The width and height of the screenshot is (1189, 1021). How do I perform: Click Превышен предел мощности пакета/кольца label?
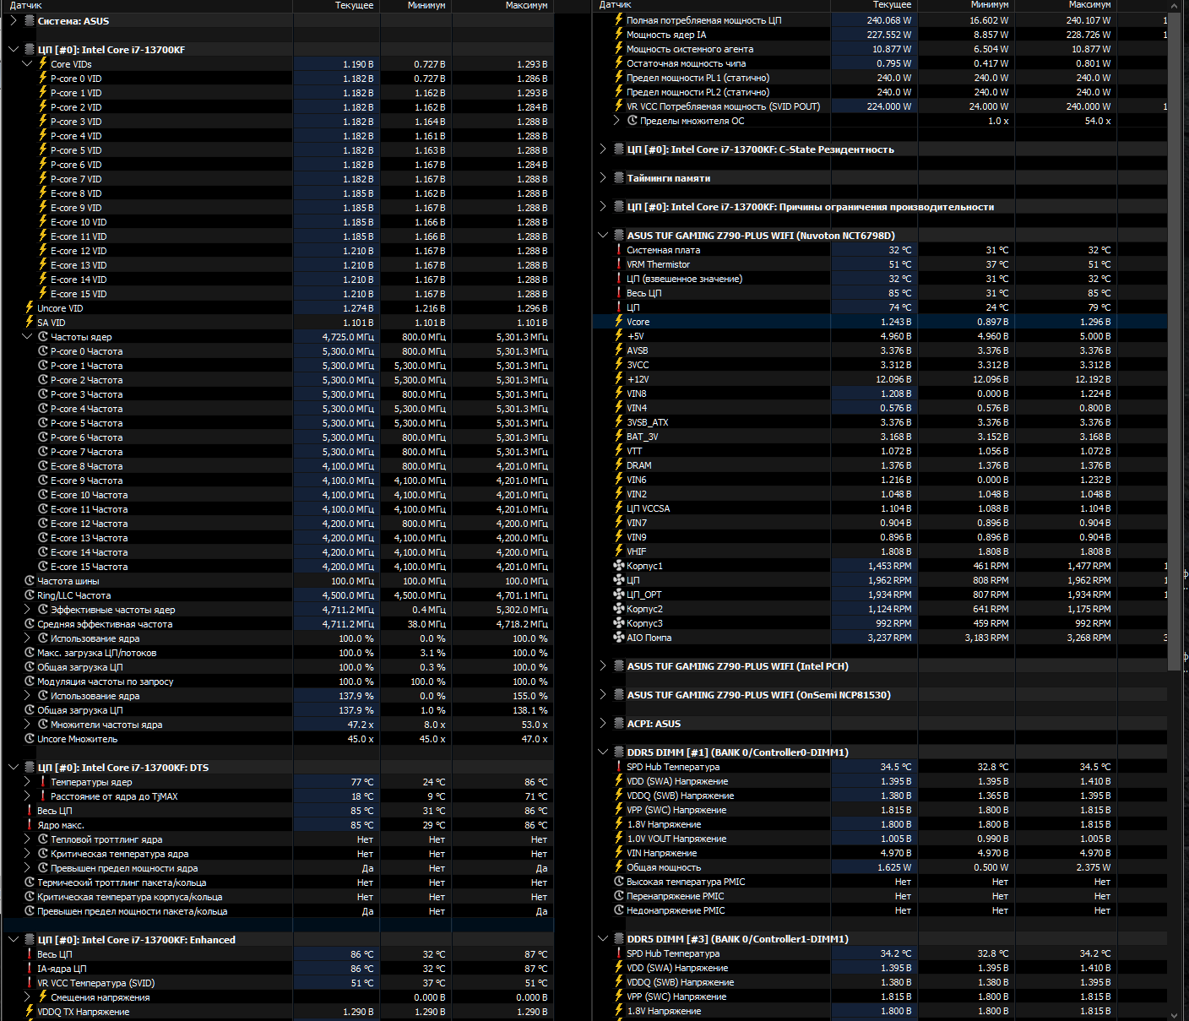133,911
